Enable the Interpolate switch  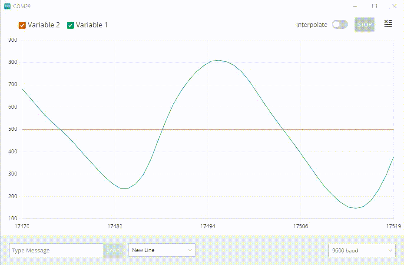click(x=340, y=25)
